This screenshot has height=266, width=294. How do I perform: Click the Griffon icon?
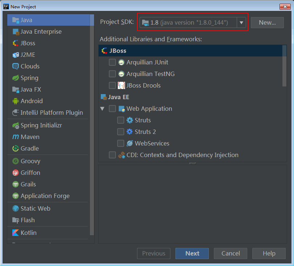(x=16, y=173)
